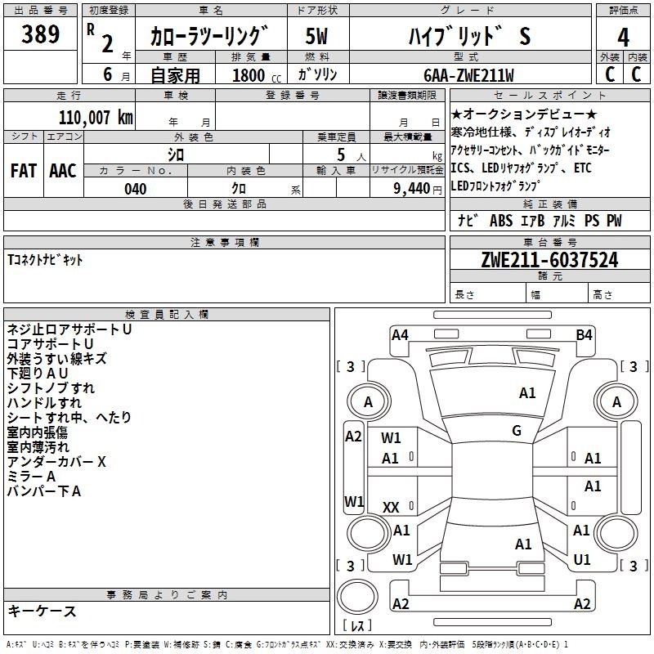Select inspector note ネジ止ロアサポートU
The image size is (654, 654).
pyautogui.click(x=69, y=329)
